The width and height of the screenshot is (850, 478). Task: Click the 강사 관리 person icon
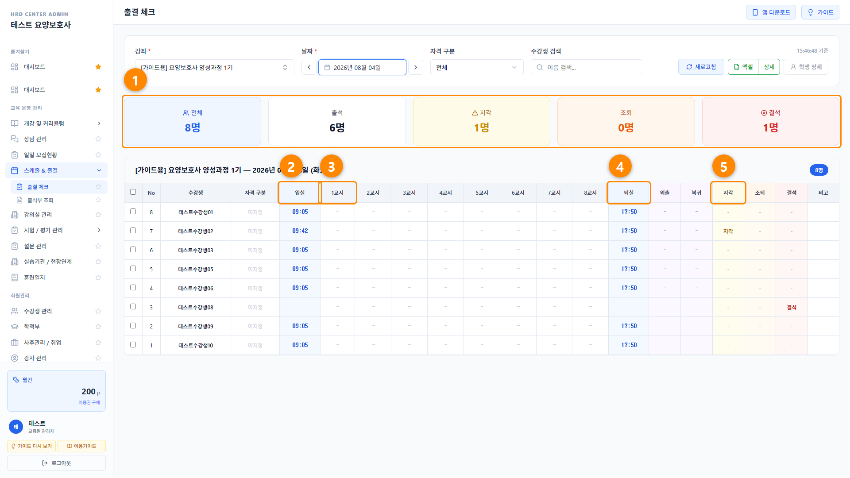tap(15, 358)
